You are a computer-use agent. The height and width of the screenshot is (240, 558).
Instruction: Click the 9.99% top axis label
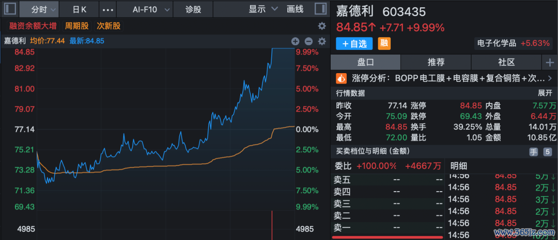coord(307,52)
